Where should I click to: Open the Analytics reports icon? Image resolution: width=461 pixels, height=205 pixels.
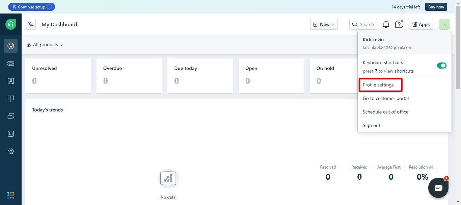(x=11, y=134)
